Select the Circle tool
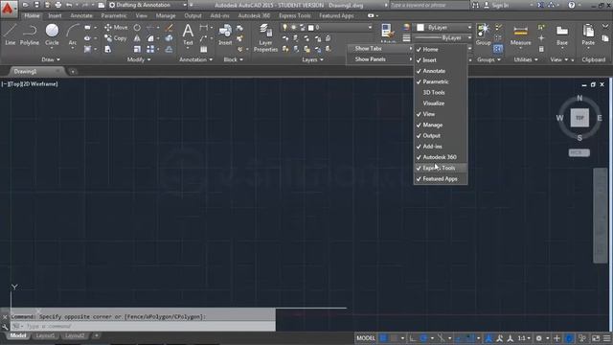This screenshot has width=613, height=345. coord(52,34)
